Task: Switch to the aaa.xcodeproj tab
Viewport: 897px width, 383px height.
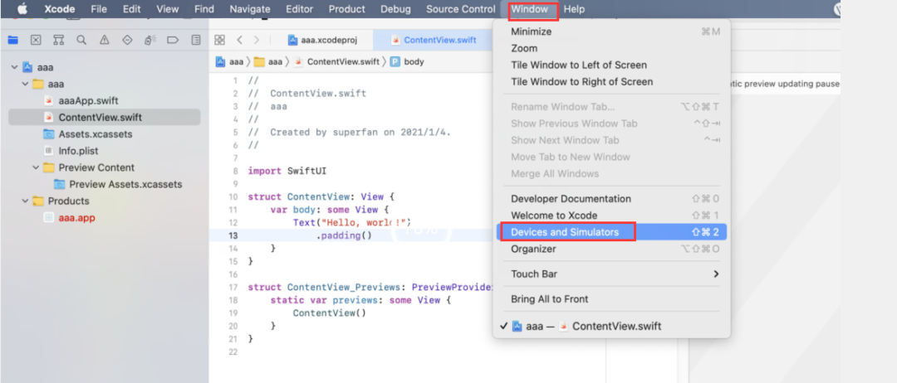Action: tap(322, 40)
